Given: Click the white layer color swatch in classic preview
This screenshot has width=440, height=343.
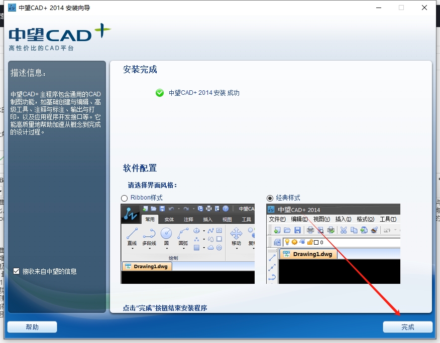Looking at the screenshot, I should pos(316,242).
